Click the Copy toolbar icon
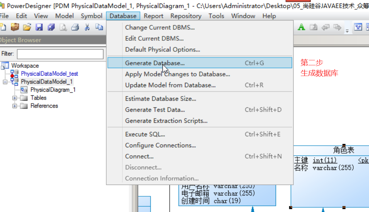Screen dimensions: 369x212 [x=99, y=27]
